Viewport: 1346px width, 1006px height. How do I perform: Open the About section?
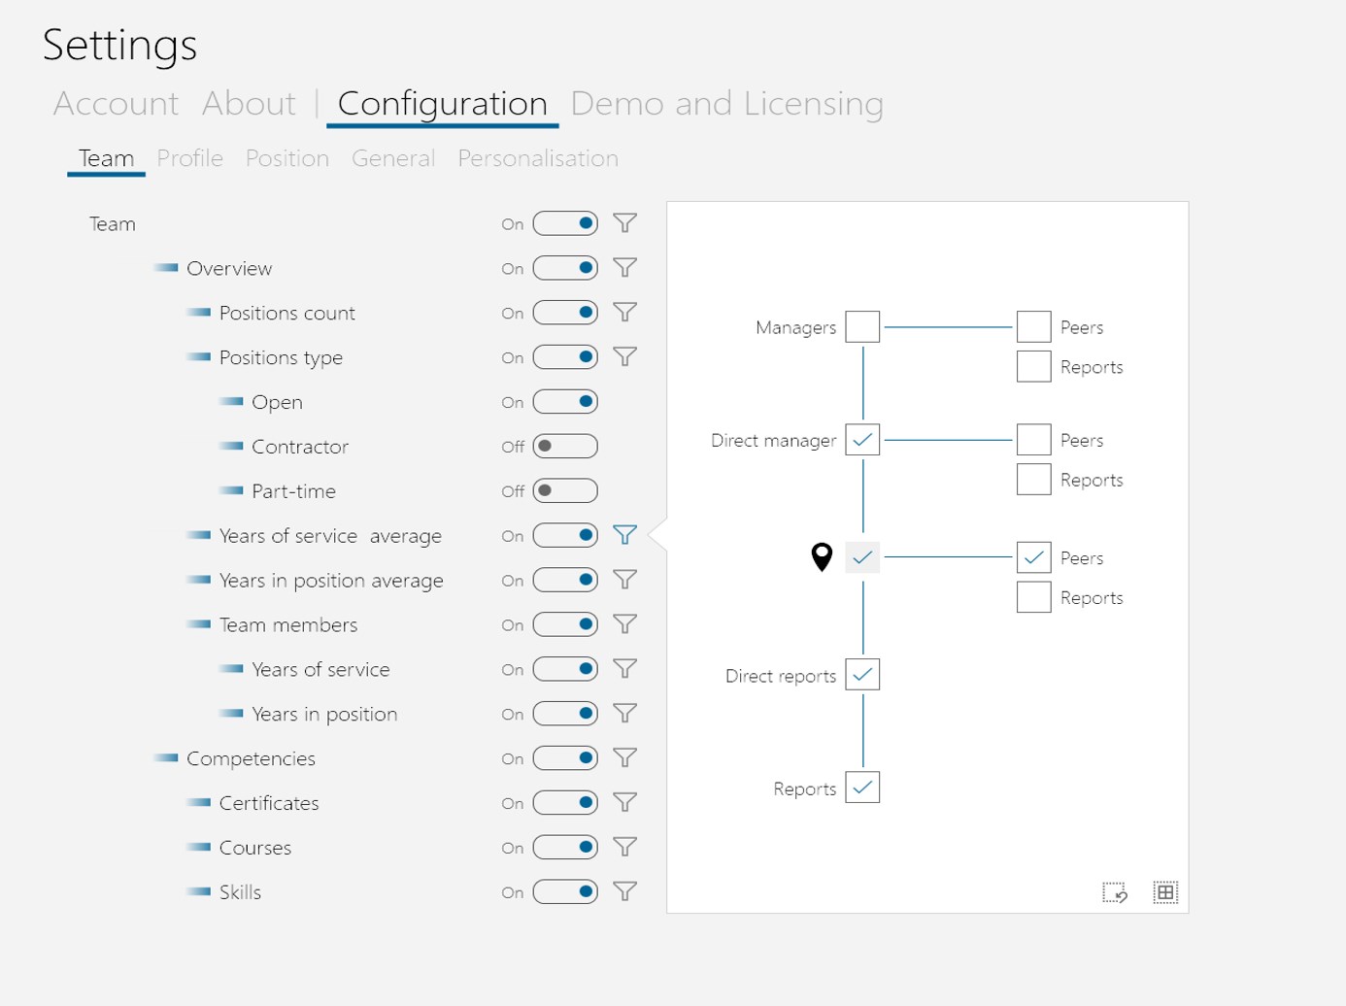249,104
